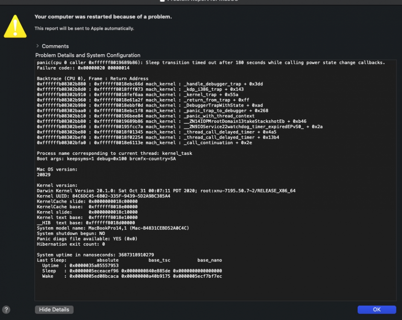This screenshot has width=402, height=320.
Task: Open the help question mark icon
Action: point(6,309)
